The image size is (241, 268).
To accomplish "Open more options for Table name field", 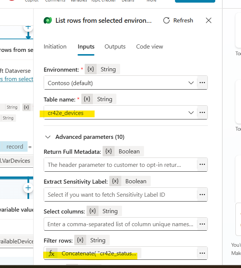I will pos(202,113).
